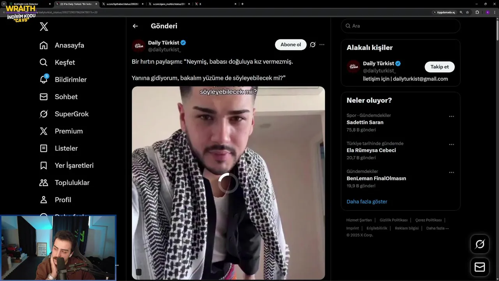This screenshot has height=281, width=499.
Task: Open Bildirimler notifications bell
Action: [x=44, y=79]
